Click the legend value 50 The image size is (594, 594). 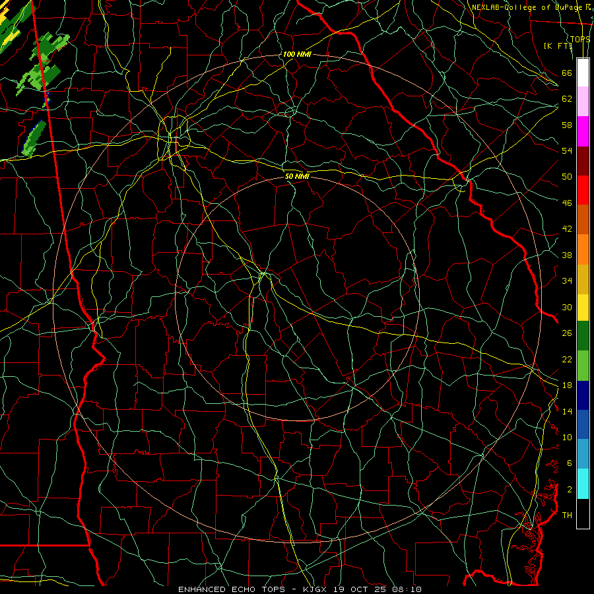(567, 177)
